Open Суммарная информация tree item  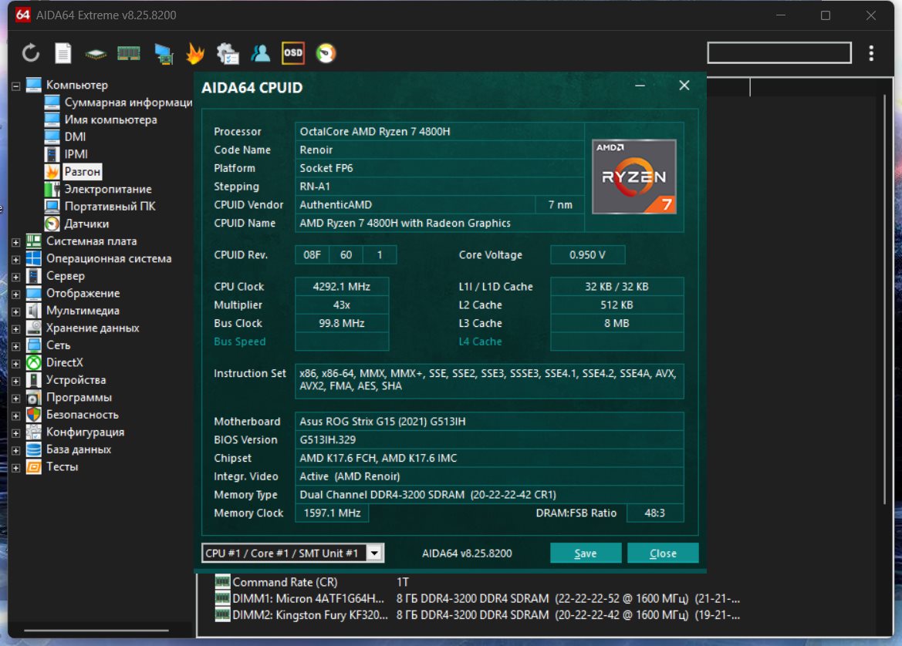tap(127, 103)
